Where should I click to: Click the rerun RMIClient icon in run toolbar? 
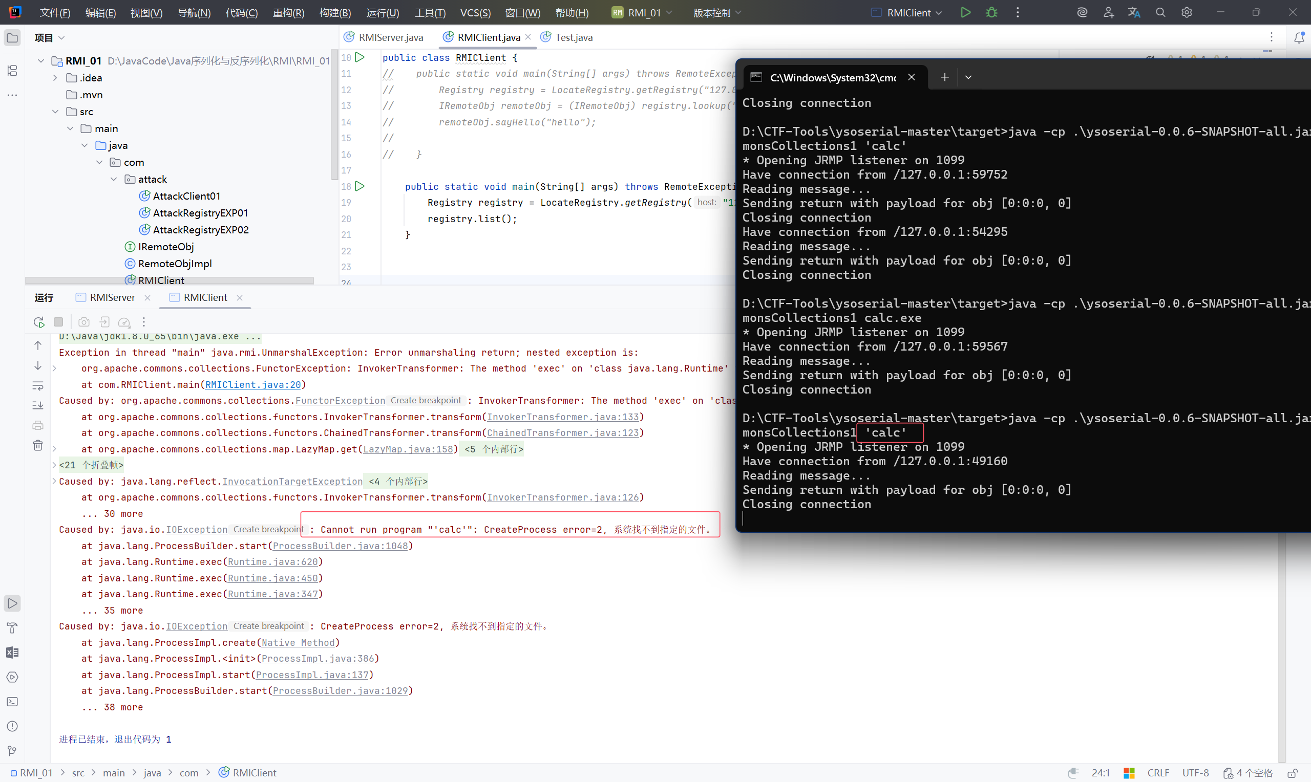point(38,322)
